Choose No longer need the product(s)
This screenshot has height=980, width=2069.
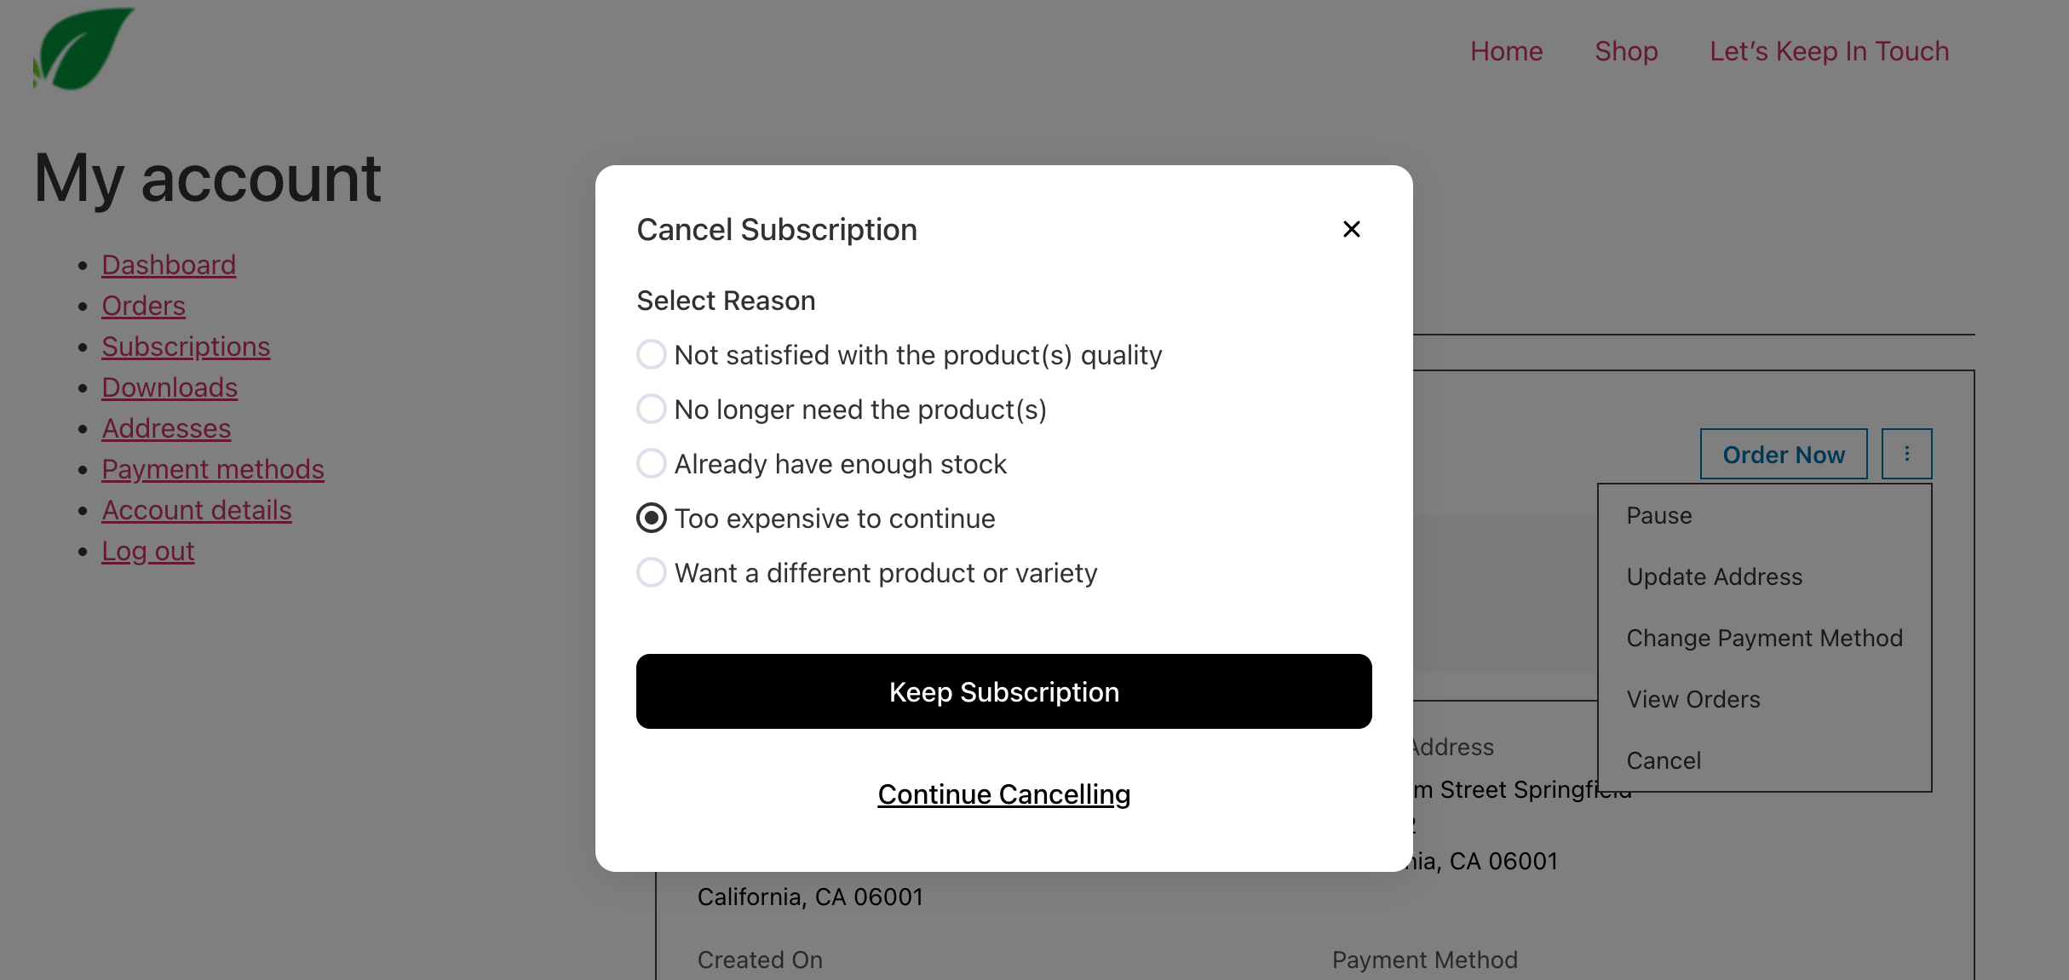pos(651,409)
